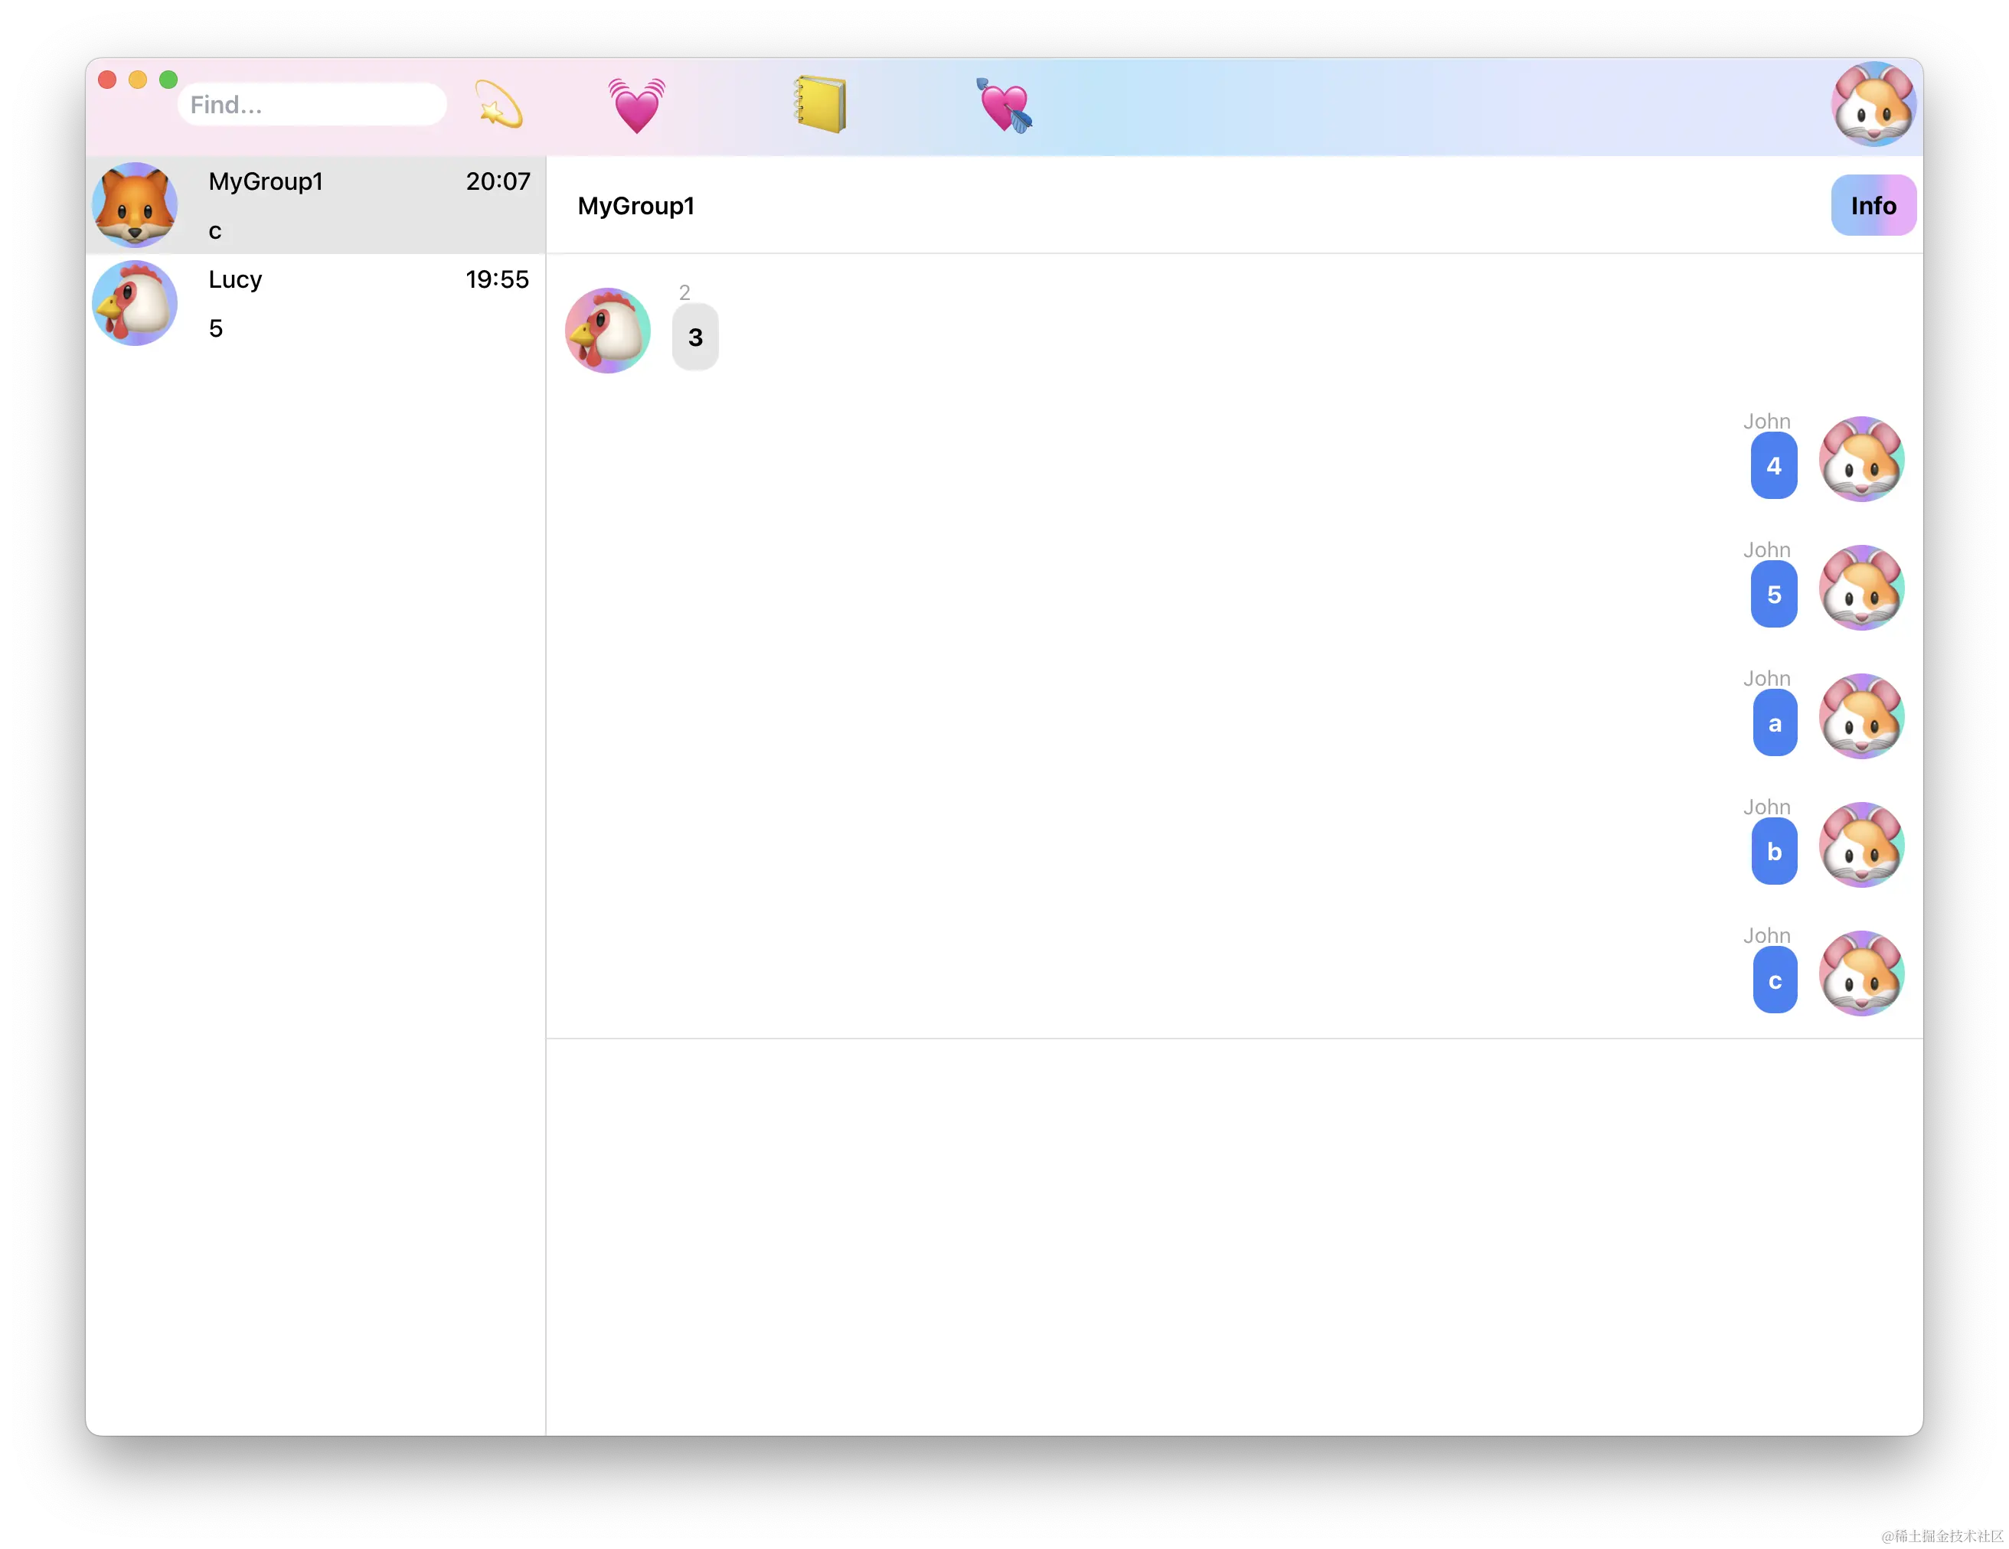2009x1549 pixels.
Task: Click the dizzy star toolbar icon
Action: (498, 105)
